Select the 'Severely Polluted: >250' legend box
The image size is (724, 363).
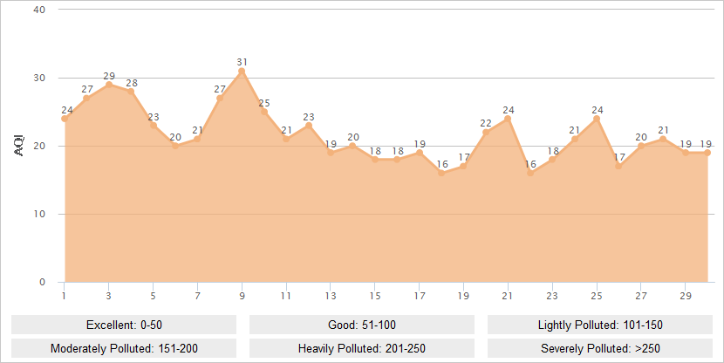click(600, 348)
